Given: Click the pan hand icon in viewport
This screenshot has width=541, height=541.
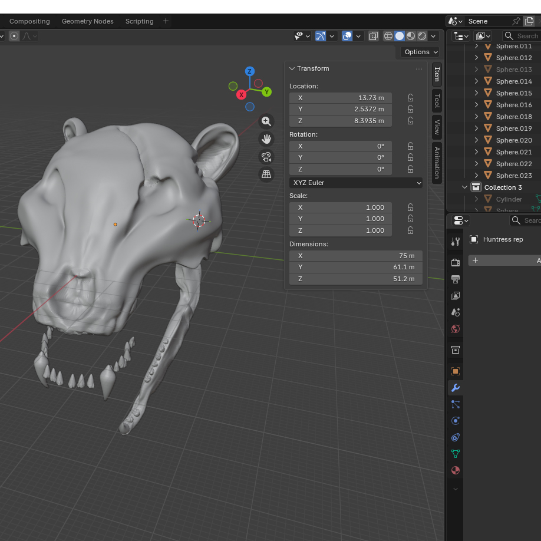Looking at the screenshot, I should [x=266, y=139].
